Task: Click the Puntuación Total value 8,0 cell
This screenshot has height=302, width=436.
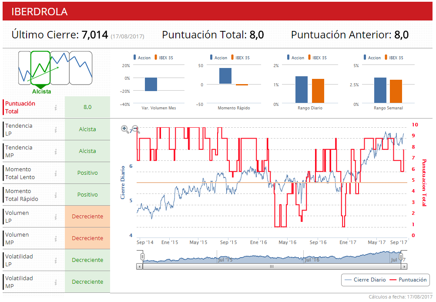Action: click(x=87, y=107)
